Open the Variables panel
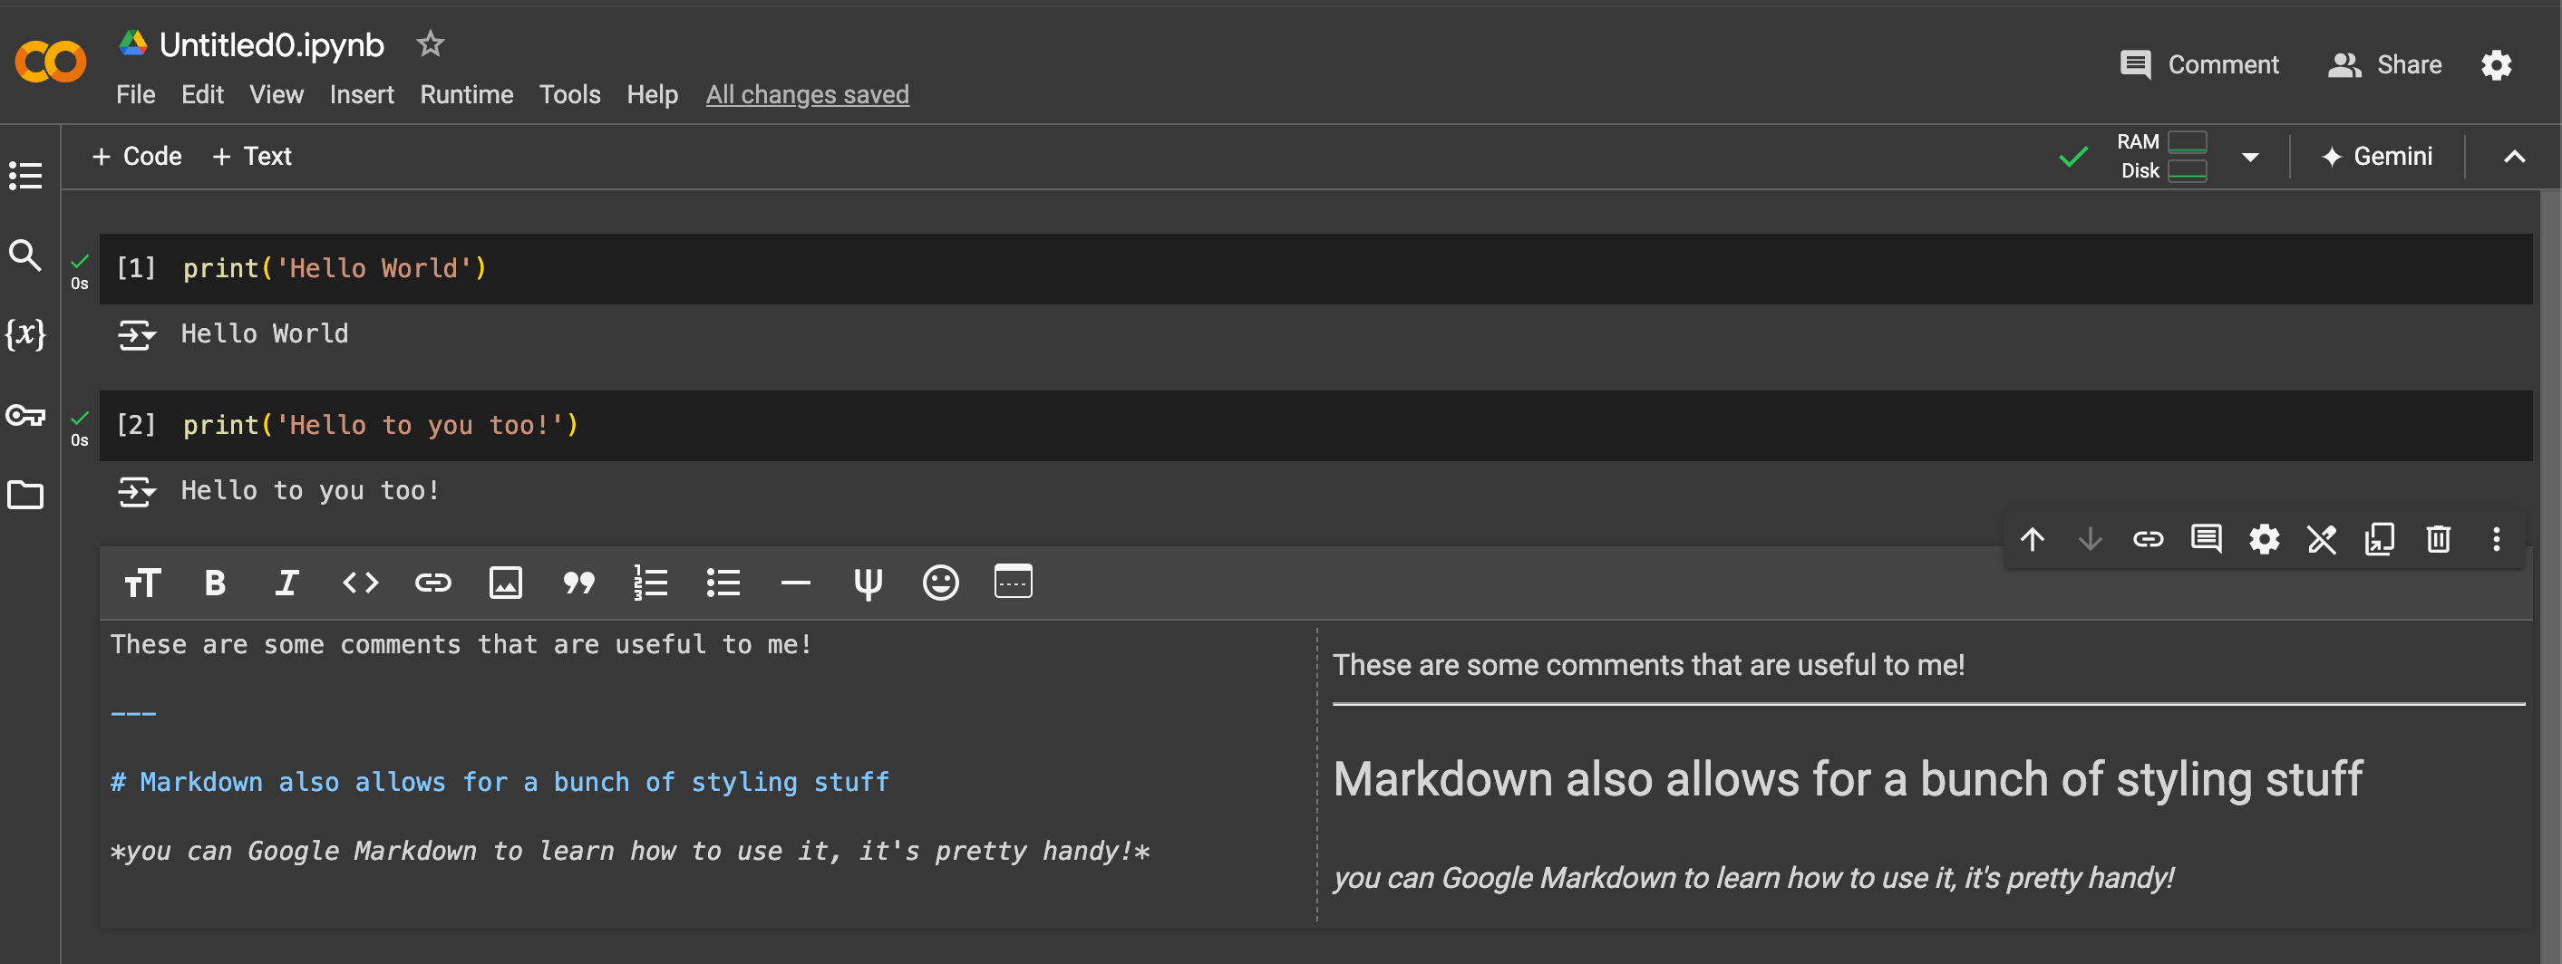 point(24,334)
